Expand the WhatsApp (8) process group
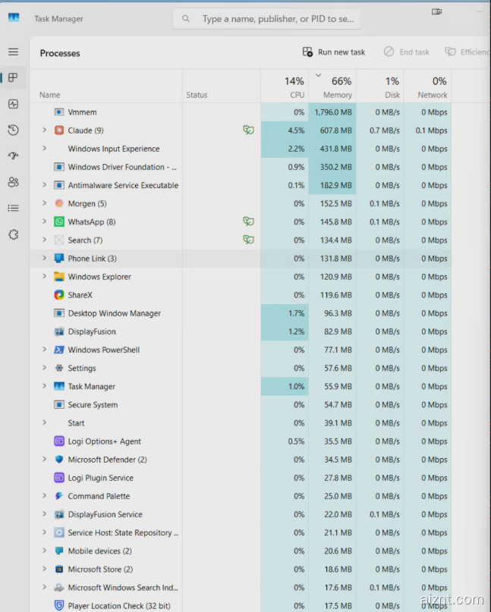 [x=44, y=221]
